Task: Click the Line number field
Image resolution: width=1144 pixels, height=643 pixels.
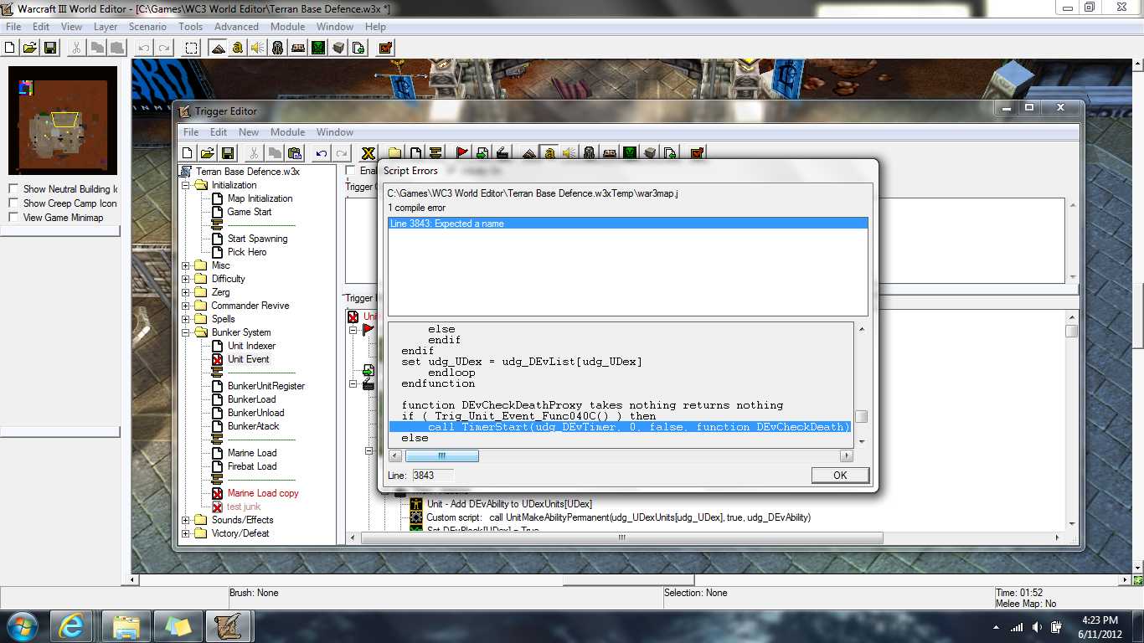Action: tap(433, 476)
